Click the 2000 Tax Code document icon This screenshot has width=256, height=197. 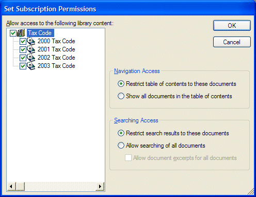click(x=31, y=41)
